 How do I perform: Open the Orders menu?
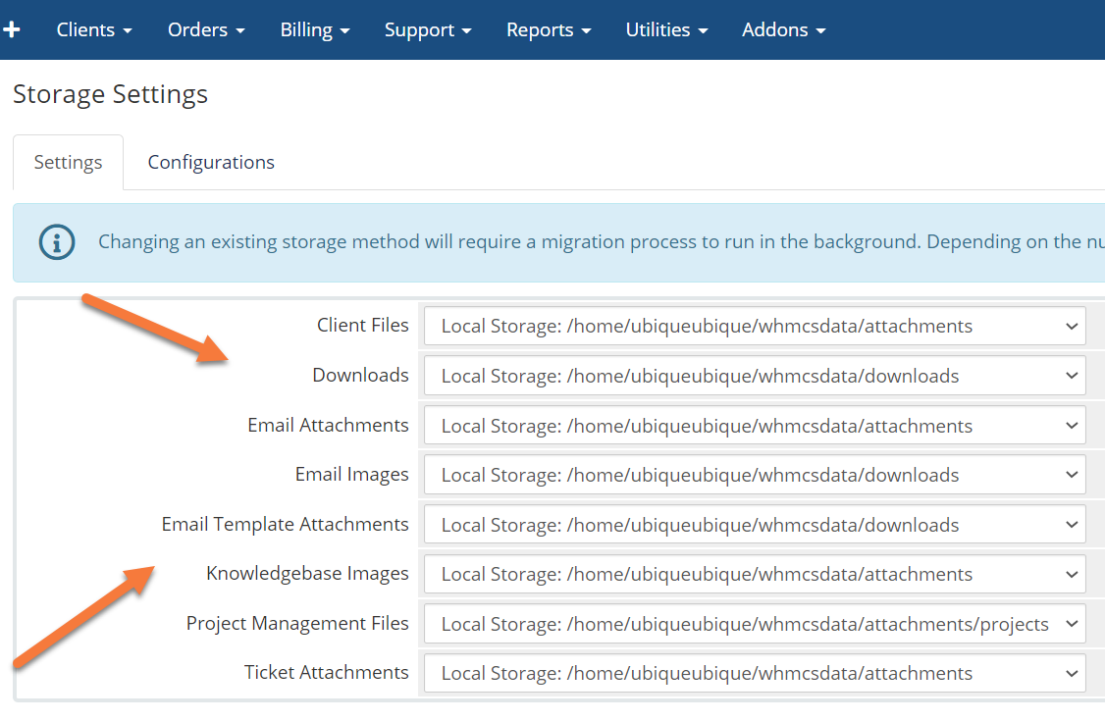[206, 29]
